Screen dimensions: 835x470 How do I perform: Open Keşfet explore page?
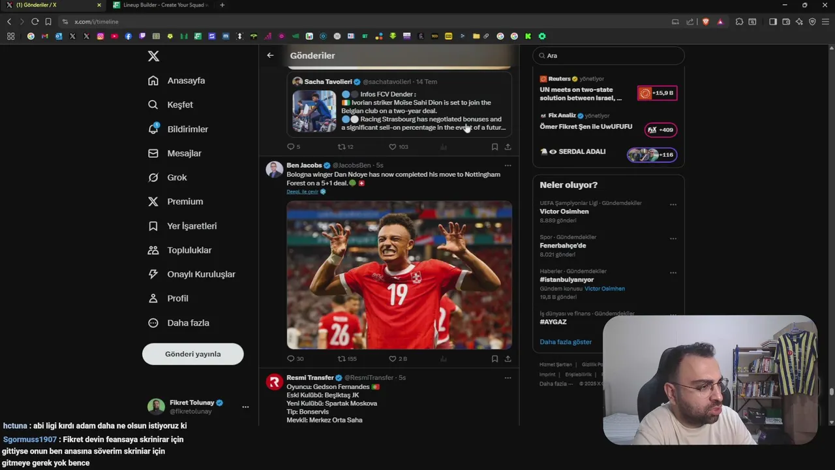pyautogui.click(x=170, y=104)
